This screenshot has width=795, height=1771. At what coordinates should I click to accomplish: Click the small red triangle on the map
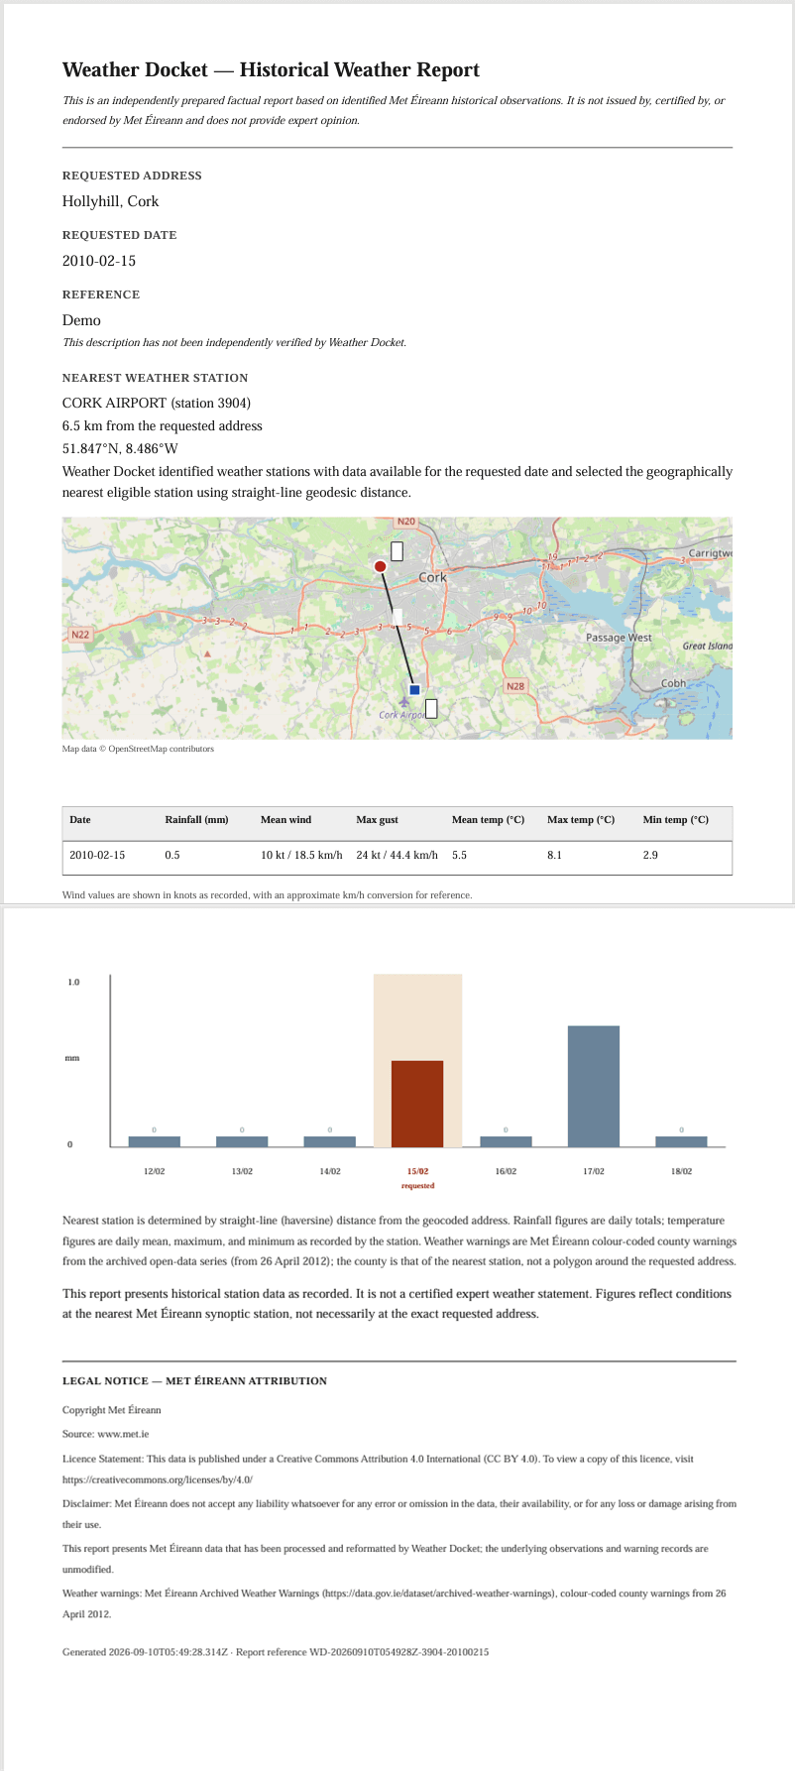click(207, 654)
